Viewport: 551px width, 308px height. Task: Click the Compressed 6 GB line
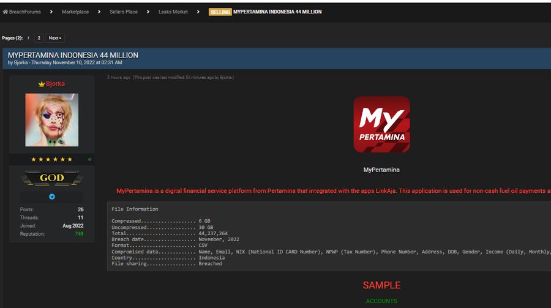161,221
